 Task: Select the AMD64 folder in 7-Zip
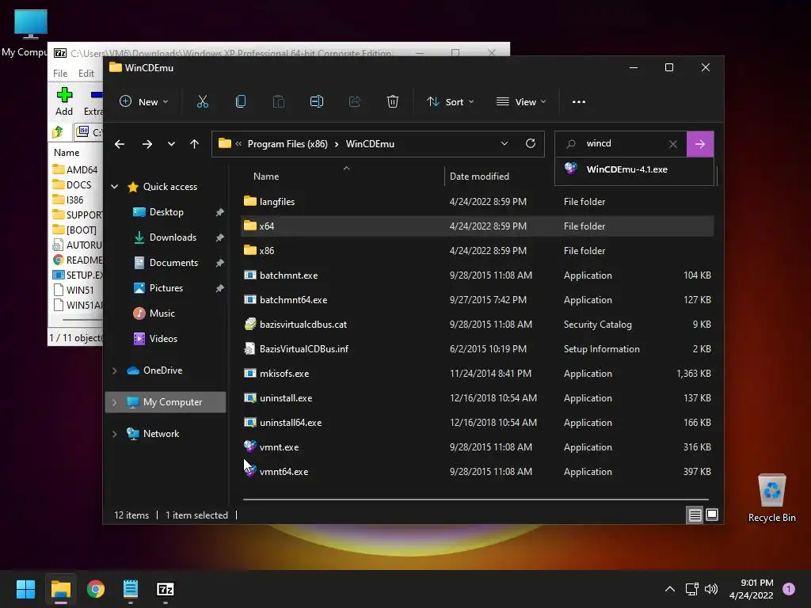click(77, 169)
